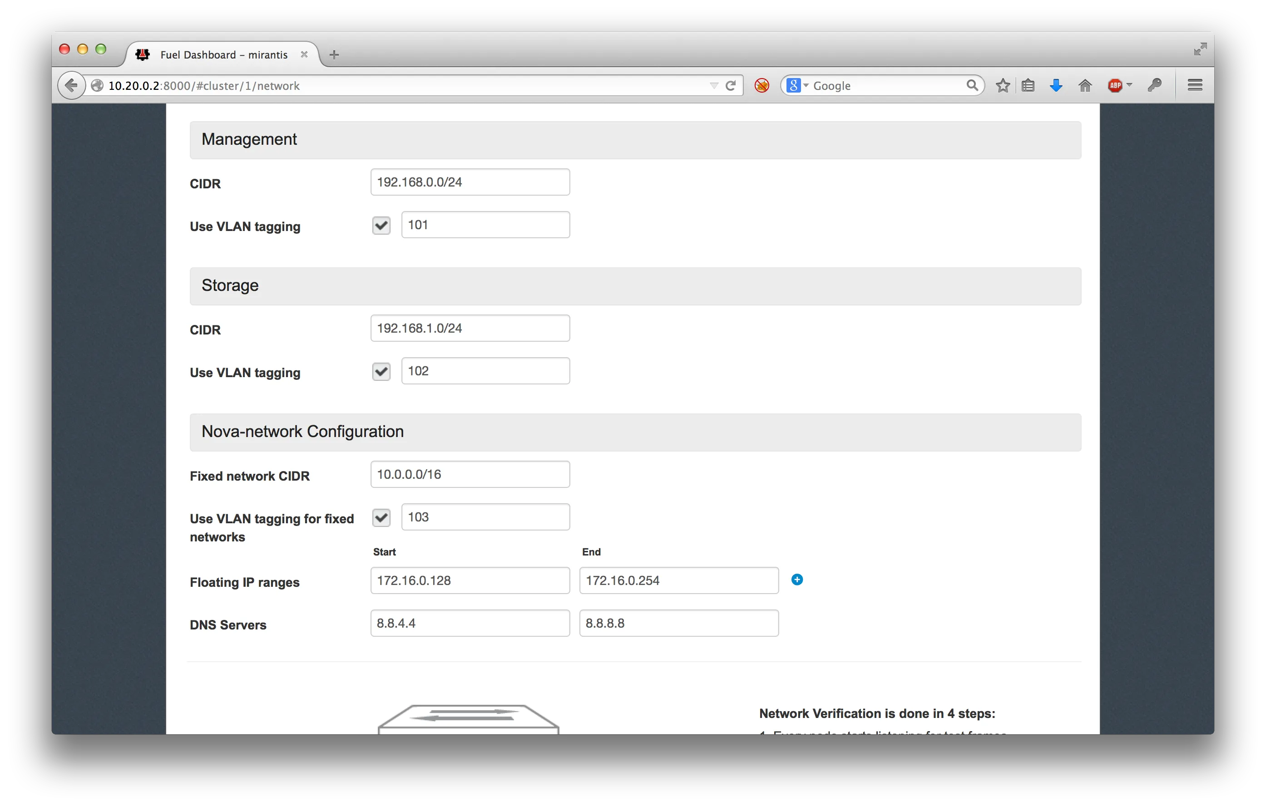This screenshot has width=1266, height=806.
Task: Click the Start column label
Action: (384, 552)
